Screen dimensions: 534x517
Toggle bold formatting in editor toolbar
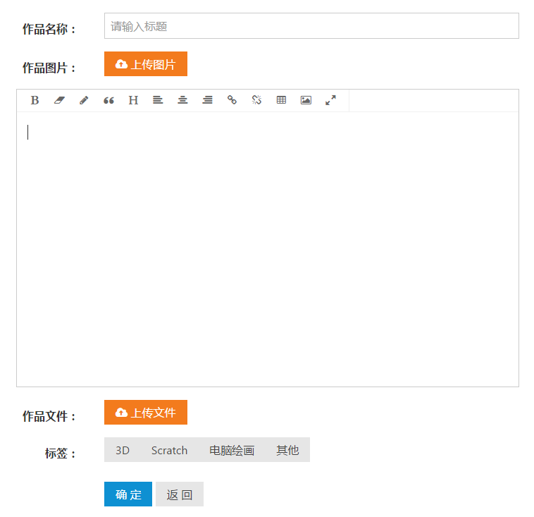coord(35,100)
